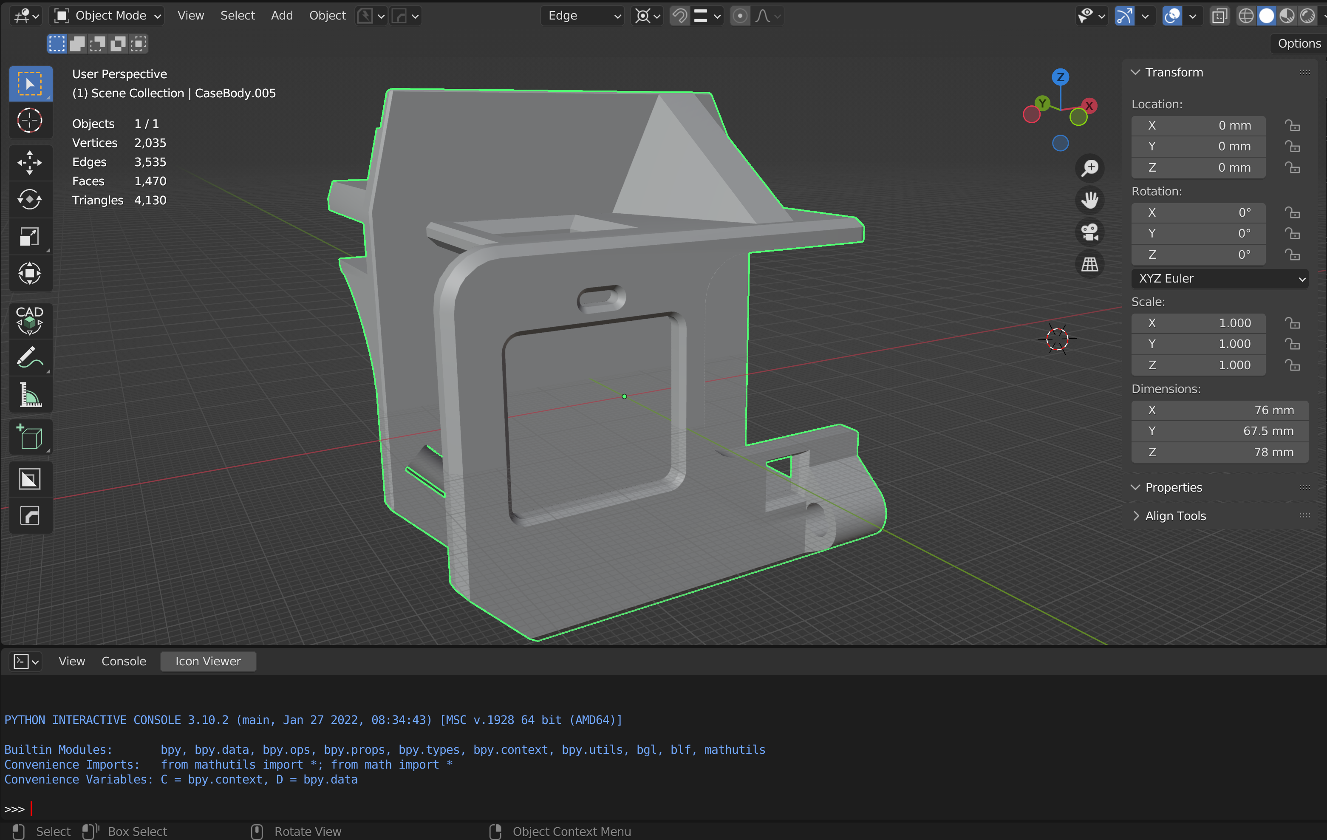Lock Scale Y value

coord(1292,344)
